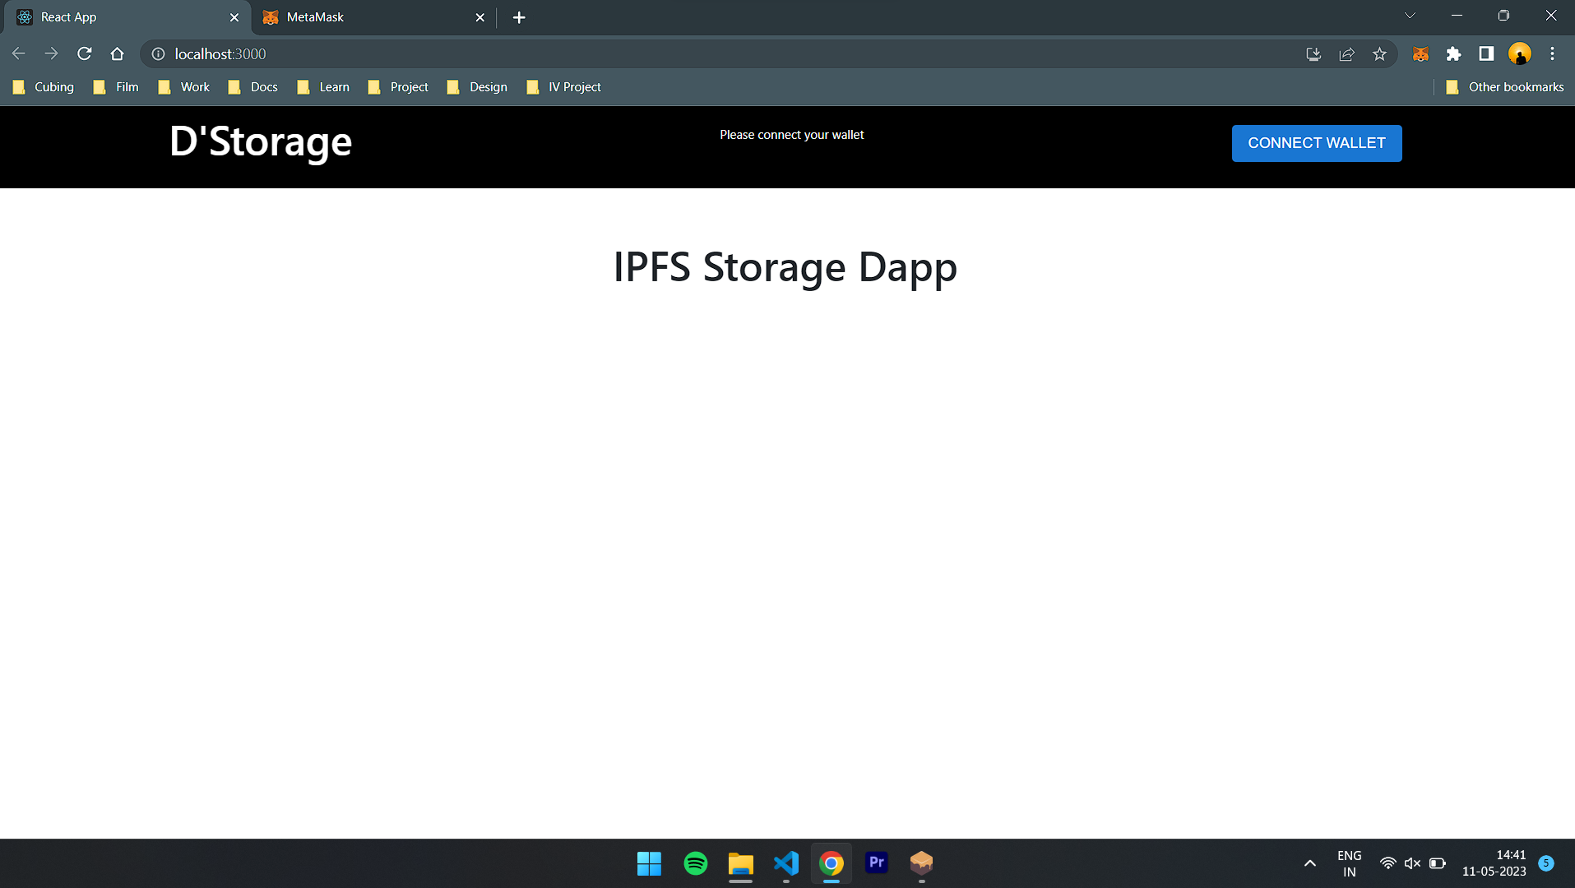Viewport: 1575px width, 888px height.
Task: Open Adobe Premiere Pro from the taskbar
Action: (876, 863)
